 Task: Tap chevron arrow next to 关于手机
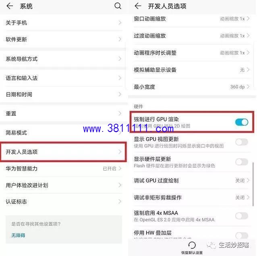pos(120,23)
